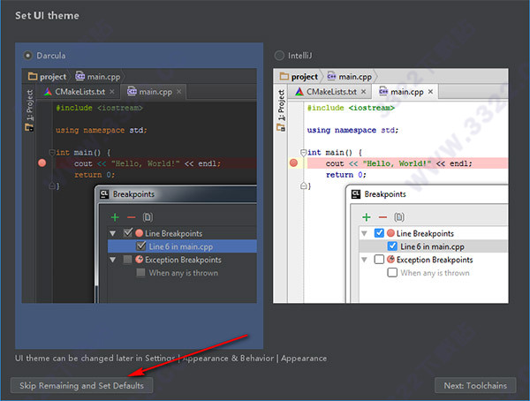Click the Next: Toolchains button
The width and height of the screenshot is (530, 401).
(475, 385)
